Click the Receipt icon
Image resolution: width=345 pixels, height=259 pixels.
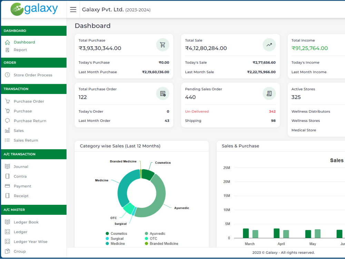point(8,195)
